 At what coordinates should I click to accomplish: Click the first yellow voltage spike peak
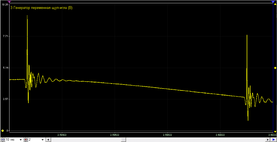point(27,16)
